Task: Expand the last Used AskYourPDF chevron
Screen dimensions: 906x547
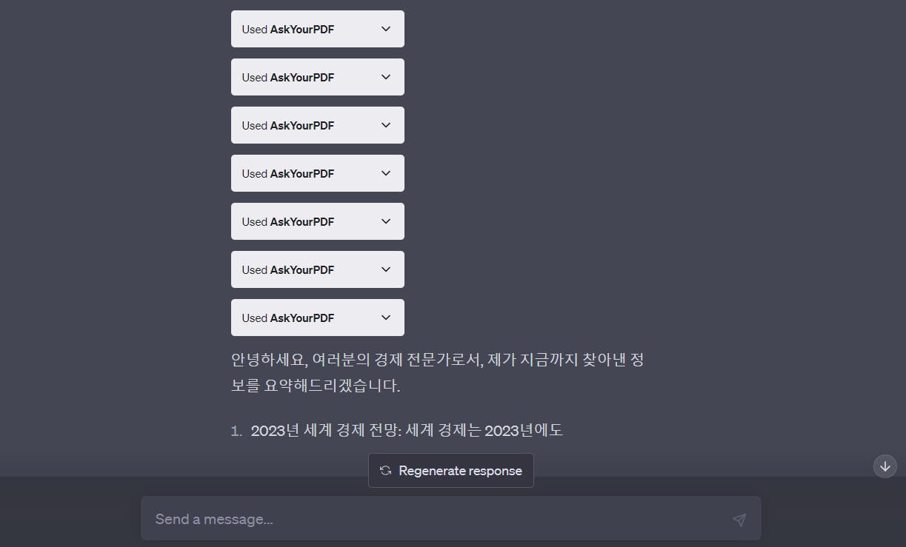Action: [385, 318]
